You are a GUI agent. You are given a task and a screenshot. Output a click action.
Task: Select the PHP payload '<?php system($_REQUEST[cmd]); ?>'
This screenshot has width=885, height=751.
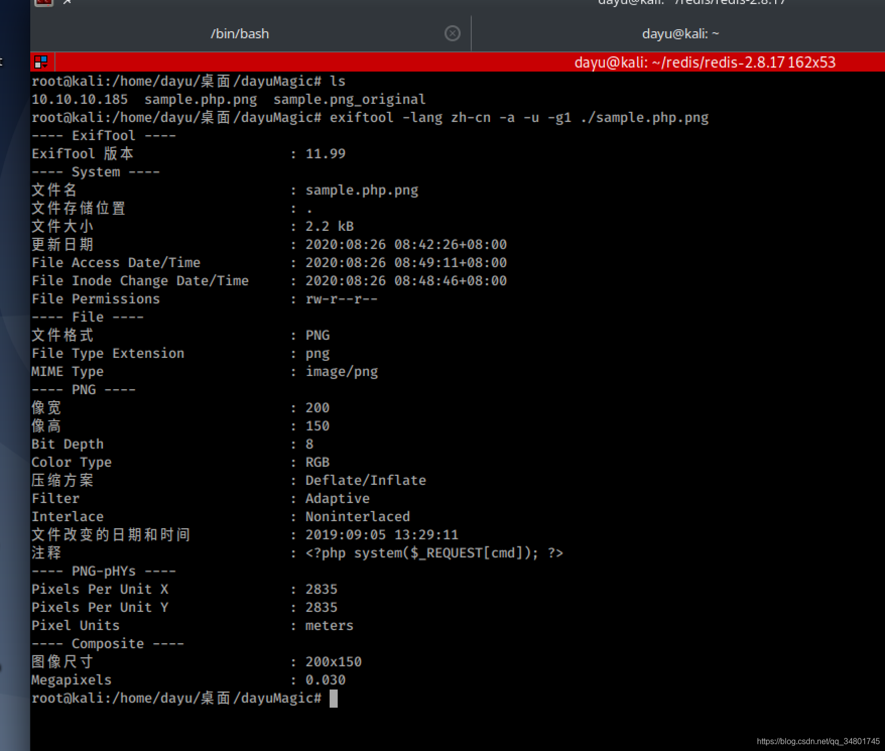(x=434, y=553)
